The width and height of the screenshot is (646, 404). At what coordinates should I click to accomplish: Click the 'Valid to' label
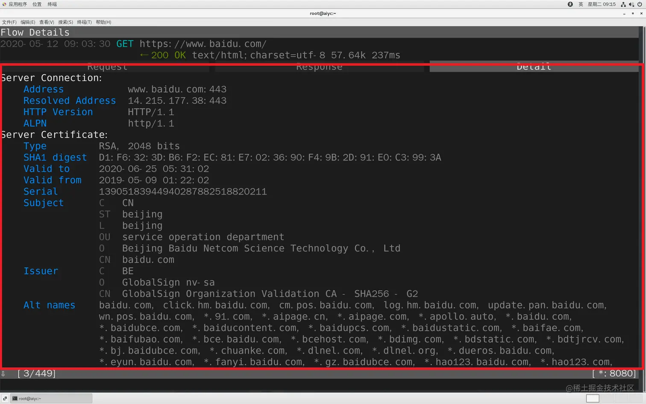(47, 169)
